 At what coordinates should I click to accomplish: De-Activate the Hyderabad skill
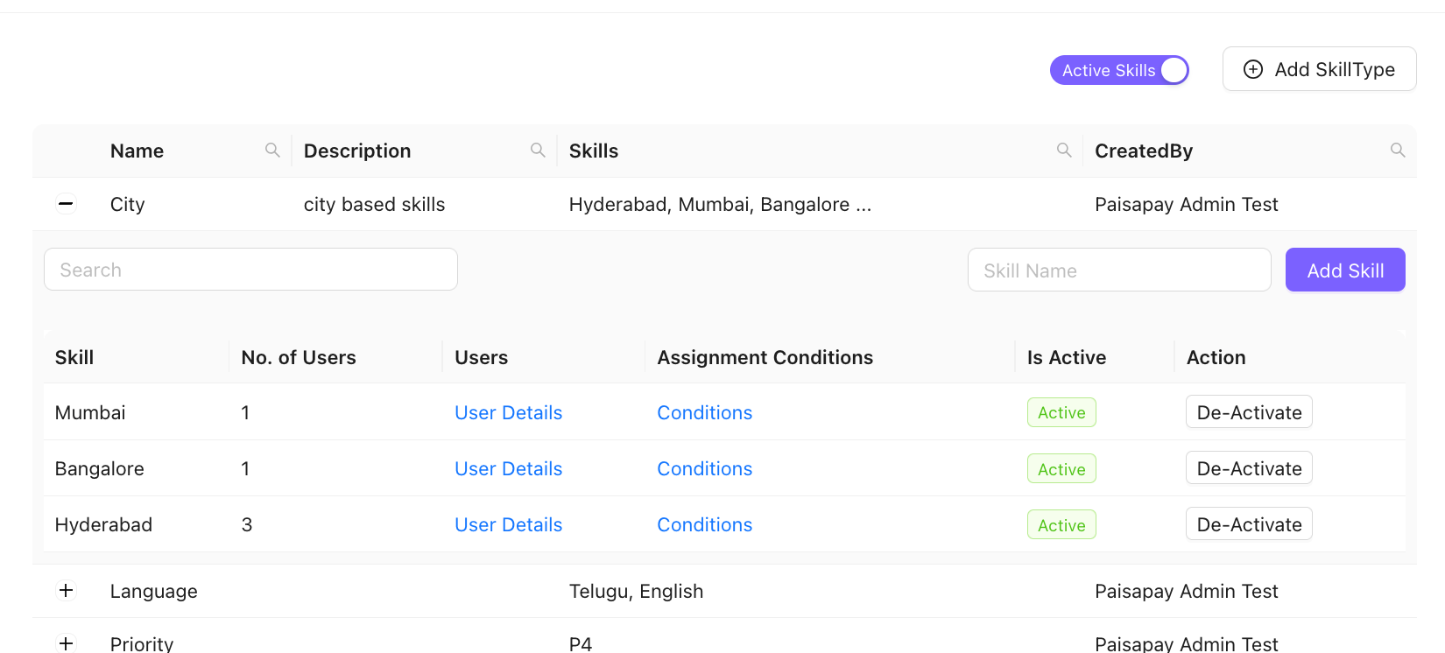tap(1249, 524)
